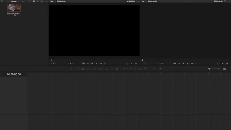The height and width of the screenshot is (130, 231).
Task: Mark Out point in source viewer
Action: point(136,64)
